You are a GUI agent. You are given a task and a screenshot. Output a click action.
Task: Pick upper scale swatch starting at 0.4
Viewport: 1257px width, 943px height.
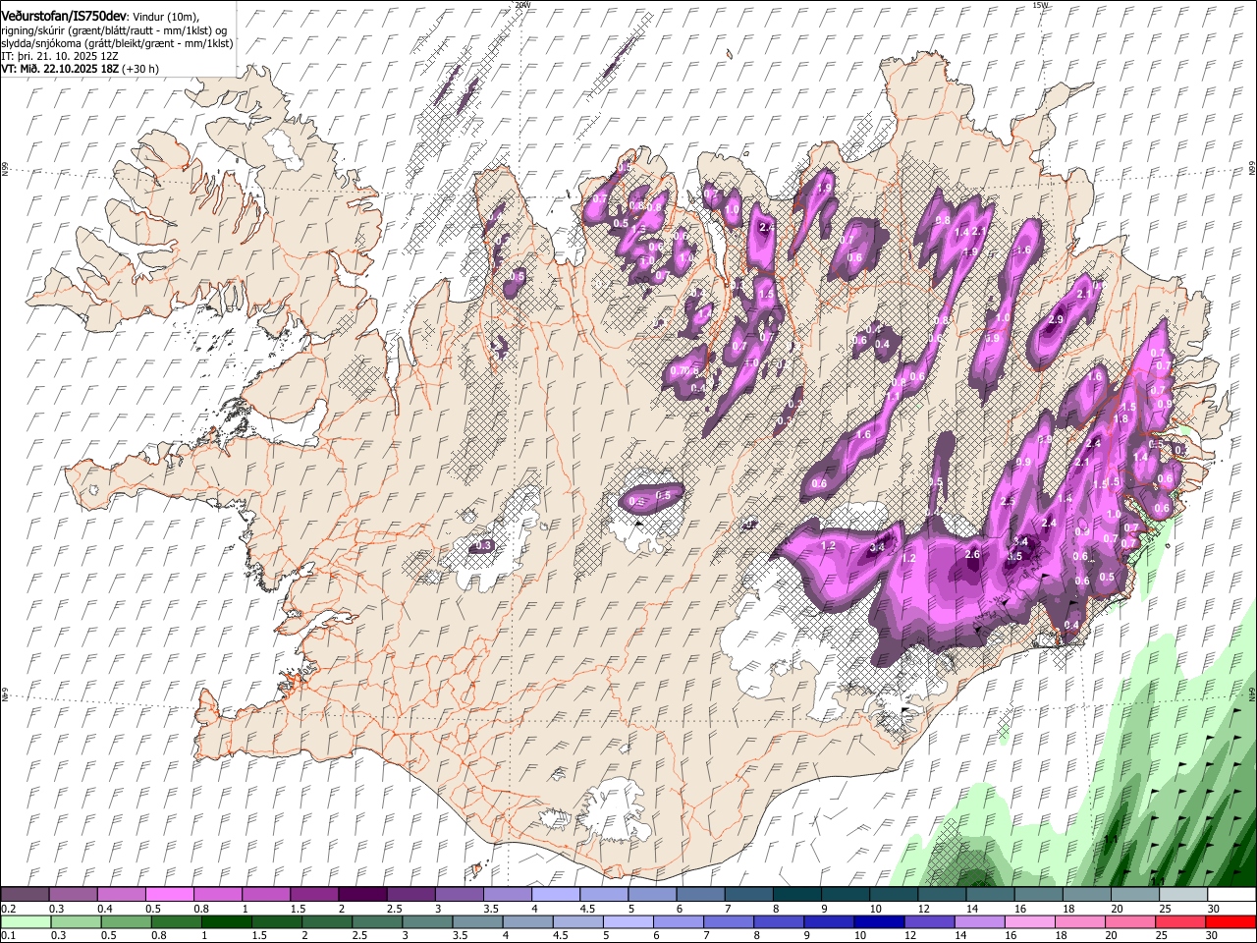click(x=122, y=895)
